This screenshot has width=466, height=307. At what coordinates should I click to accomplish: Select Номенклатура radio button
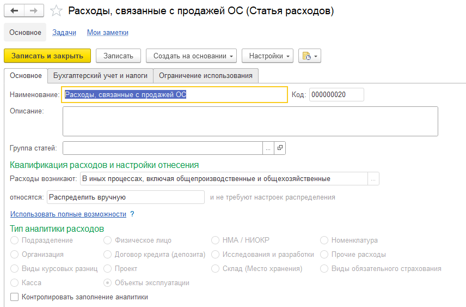click(324, 240)
